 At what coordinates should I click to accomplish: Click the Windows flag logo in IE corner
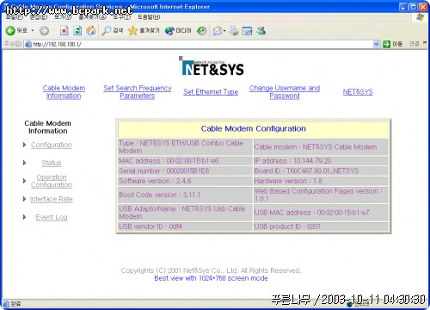(x=420, y=17)
